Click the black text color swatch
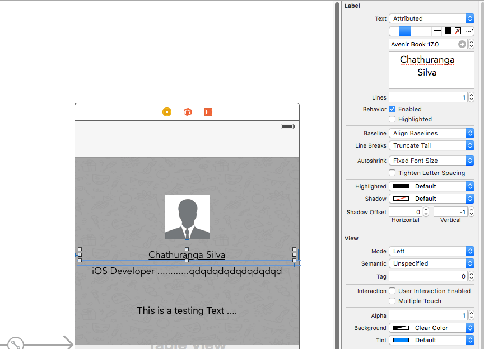This screenshot has height=349, width=484. 448,31
